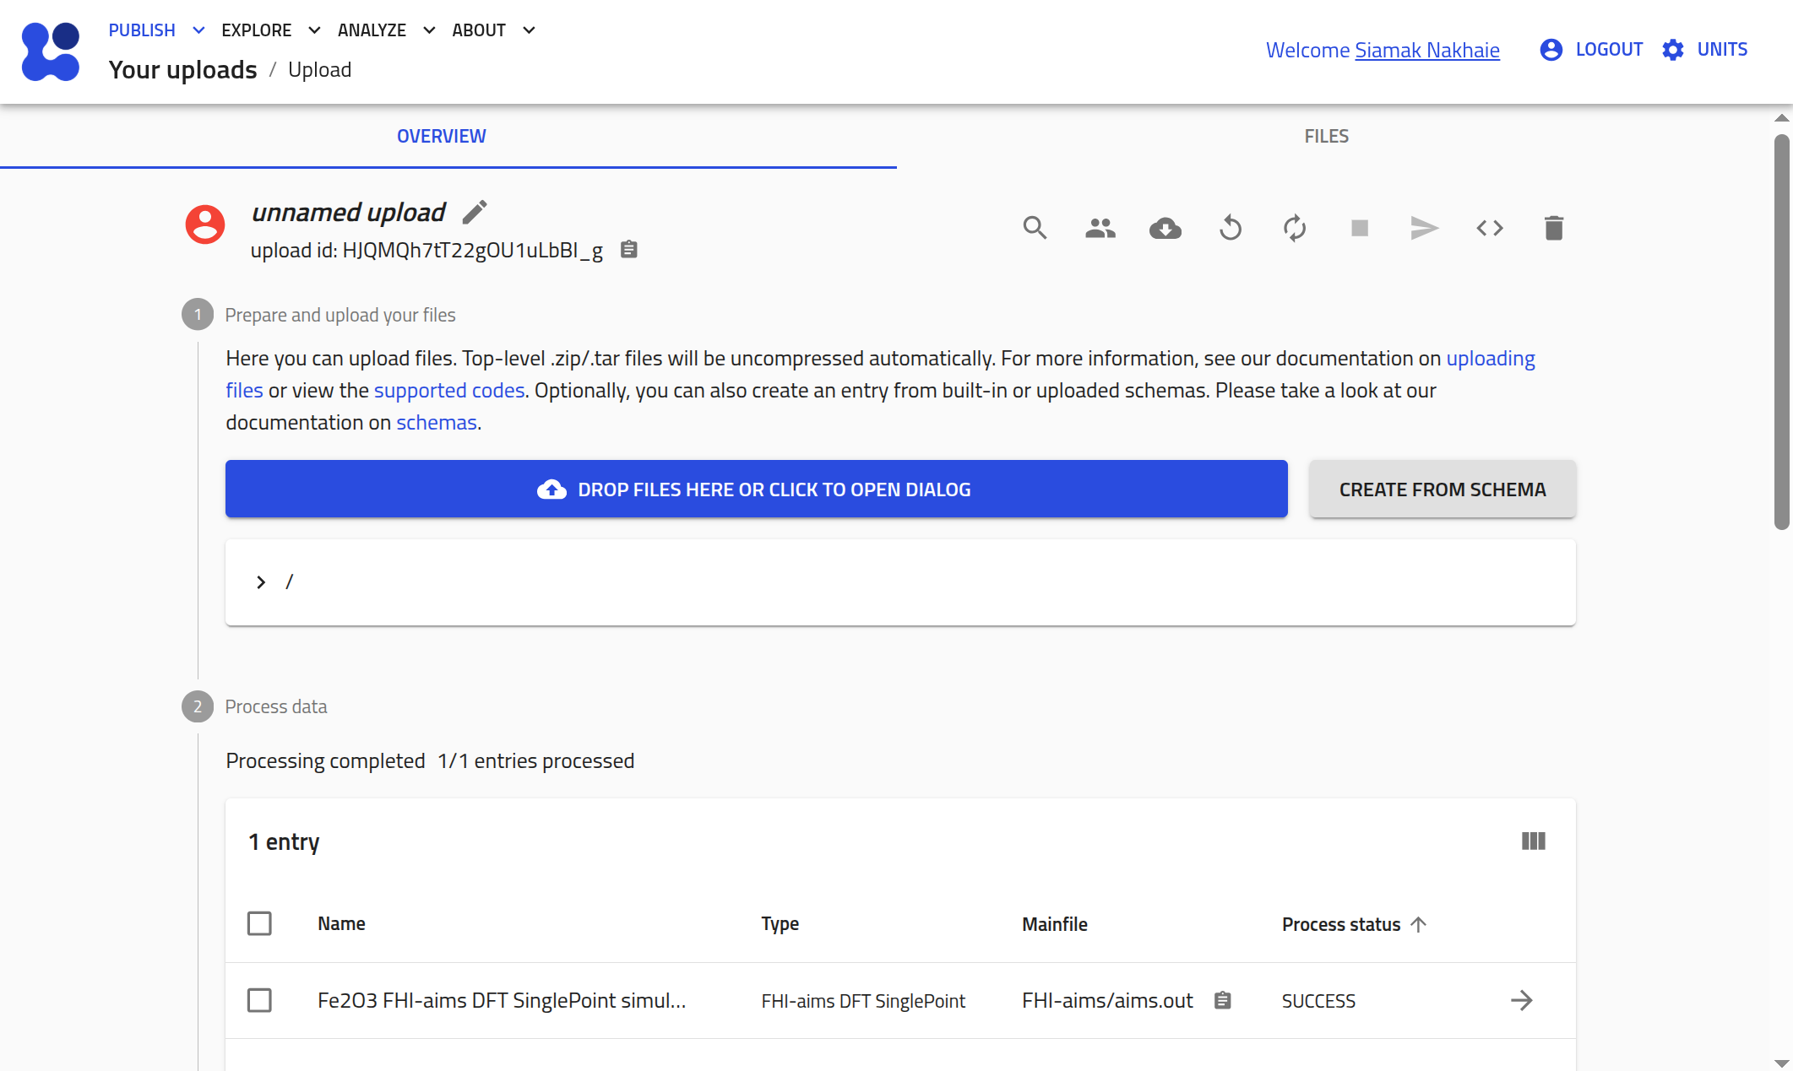Copy upload id with clipboard icon
The width and height of the screenshot is (1793, 1071).
pos(628,250)
